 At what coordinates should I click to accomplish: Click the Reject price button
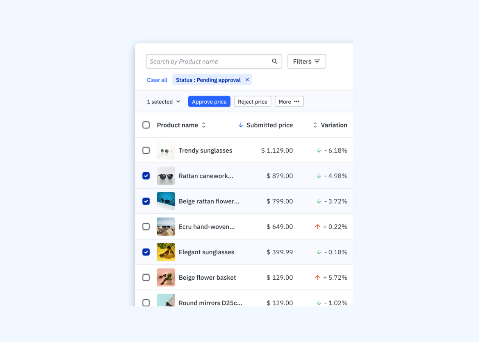[x=252, y=101]
